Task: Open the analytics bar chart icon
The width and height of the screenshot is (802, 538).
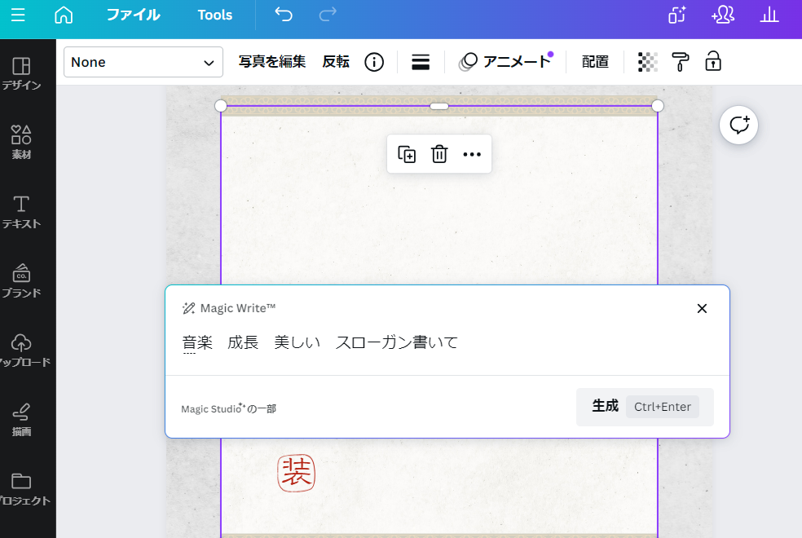Action: (769, 15)
